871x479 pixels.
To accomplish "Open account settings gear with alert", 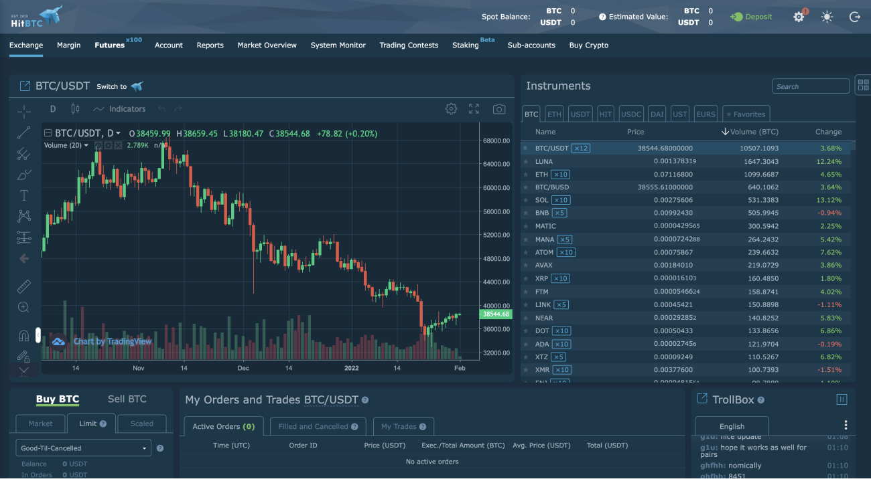I will (x=799, y=17).
